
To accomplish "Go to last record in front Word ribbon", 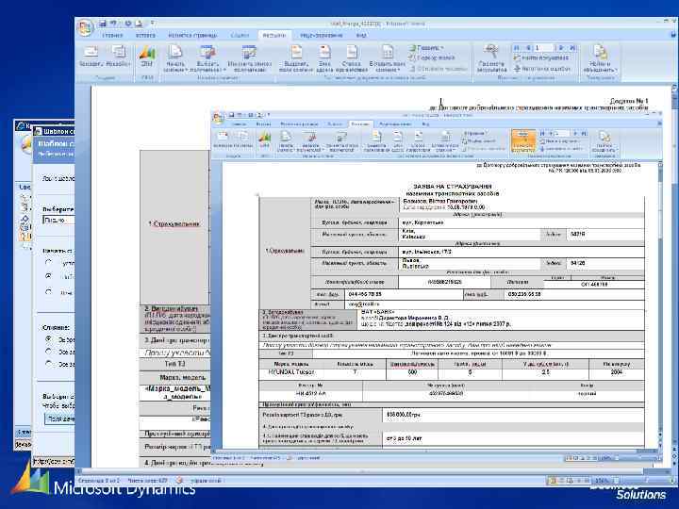I will [584, 134].
